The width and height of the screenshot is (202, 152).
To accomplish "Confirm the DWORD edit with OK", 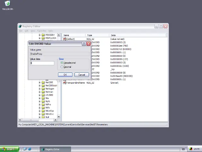I will pyautogui.click(x=65, y=75).
